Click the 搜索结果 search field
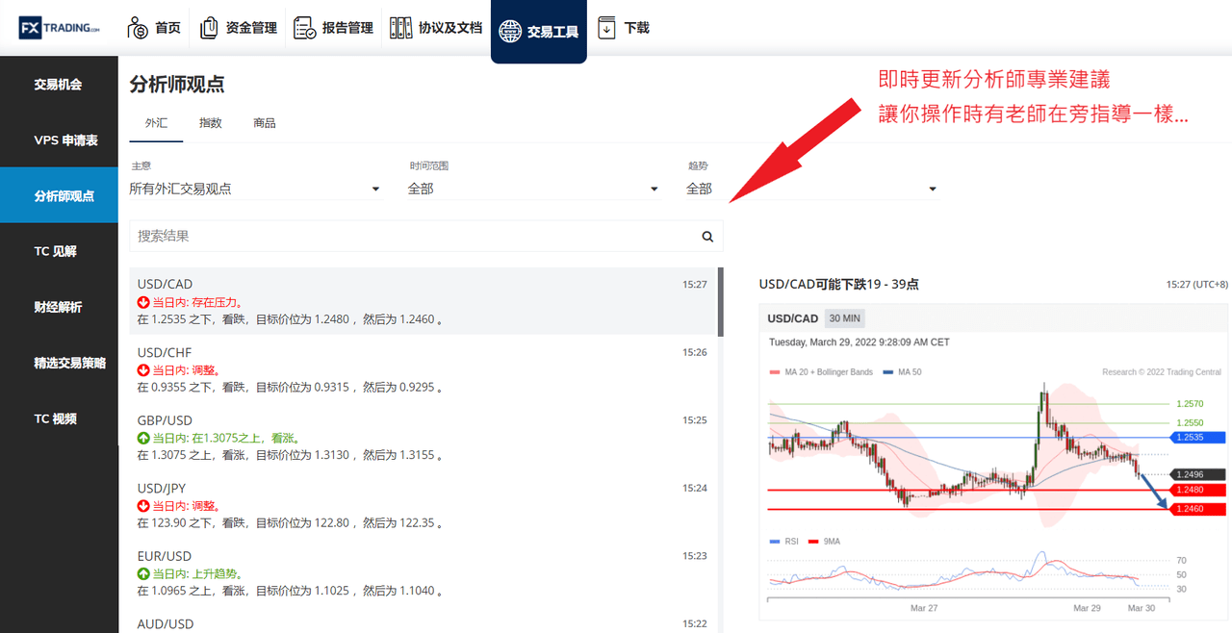This screenshot has width=1232, height=633. point(416,237)
